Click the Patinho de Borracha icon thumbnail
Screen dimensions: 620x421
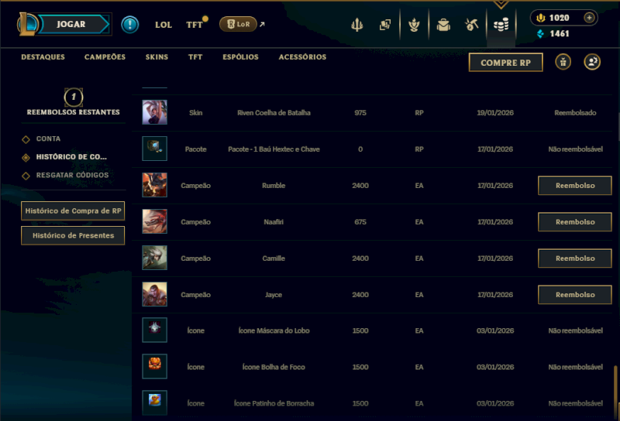click(154, 402)
